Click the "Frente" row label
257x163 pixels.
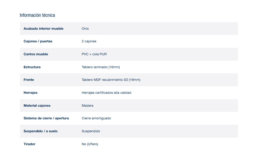[29, 80]
